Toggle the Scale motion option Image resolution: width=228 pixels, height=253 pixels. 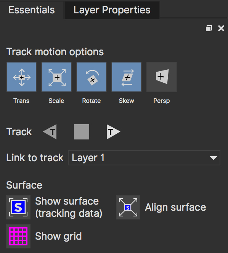click(56, 77)
